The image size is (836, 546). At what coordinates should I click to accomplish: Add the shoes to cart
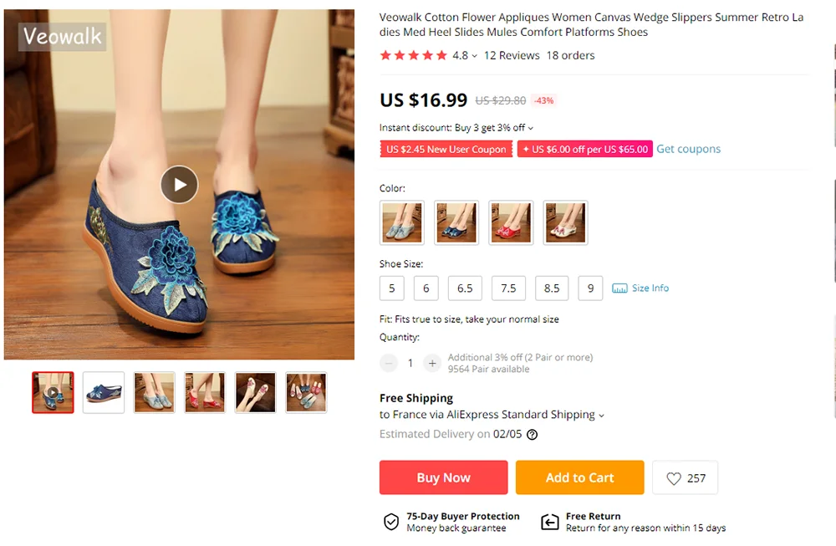[x=579, y=477]
